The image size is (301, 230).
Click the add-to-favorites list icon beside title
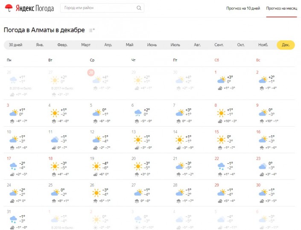(92, 30)
